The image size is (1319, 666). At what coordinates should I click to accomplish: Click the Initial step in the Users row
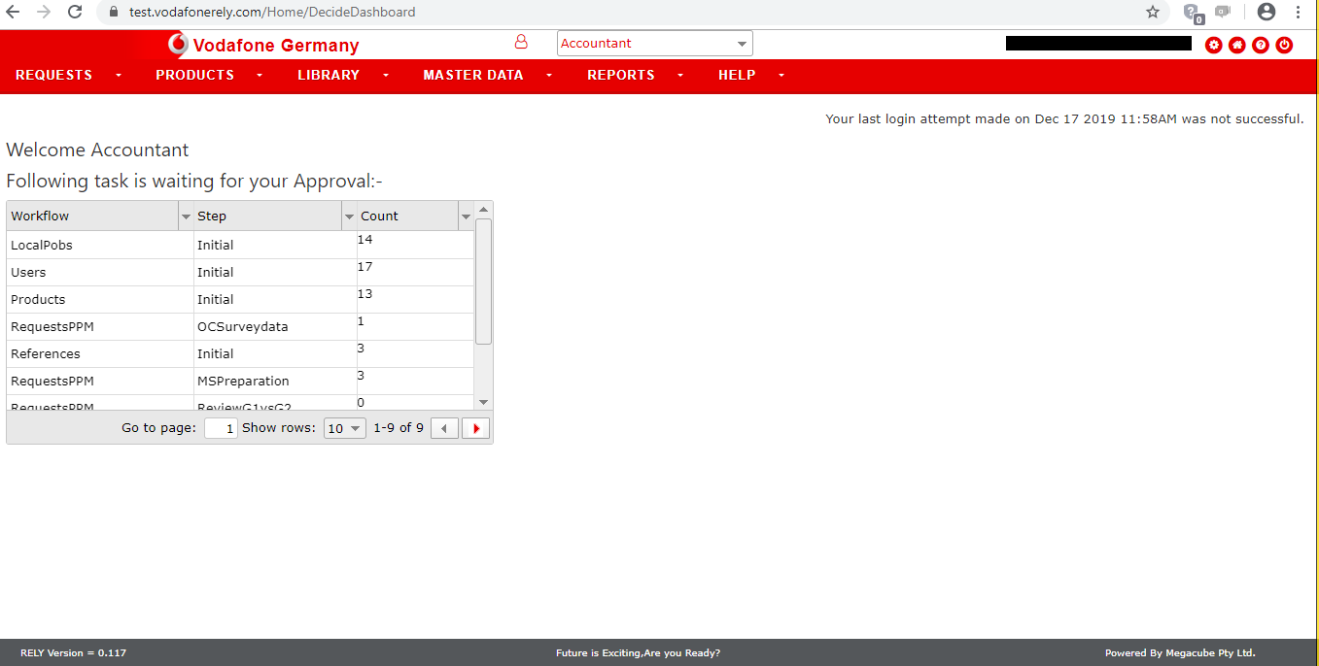point(216,273)
